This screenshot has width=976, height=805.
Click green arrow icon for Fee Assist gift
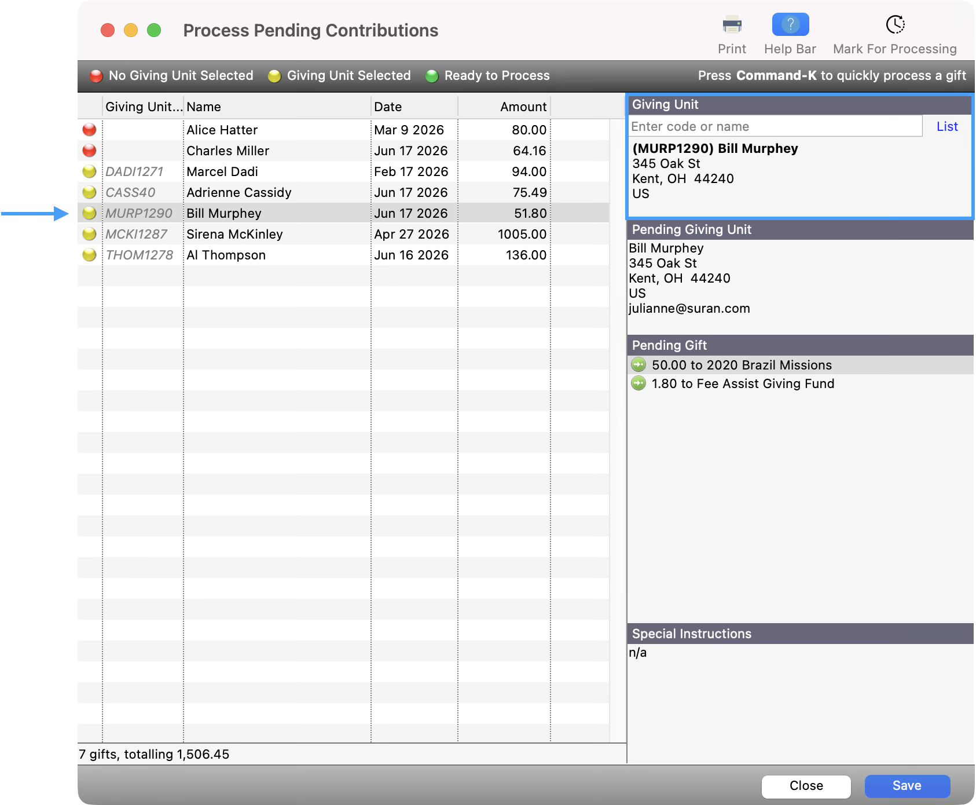tap(639, 383)
